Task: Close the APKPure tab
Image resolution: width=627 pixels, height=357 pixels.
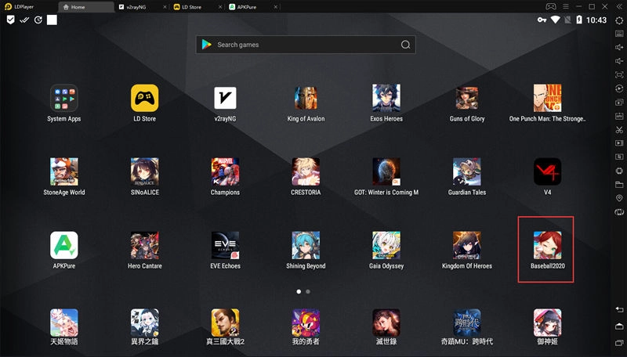Action: pos(274,6)
